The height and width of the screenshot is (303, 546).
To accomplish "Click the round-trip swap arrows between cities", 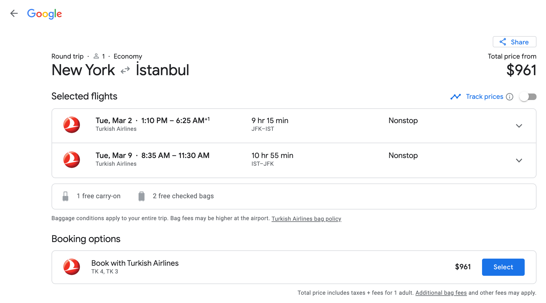I will tap(125, 70).
